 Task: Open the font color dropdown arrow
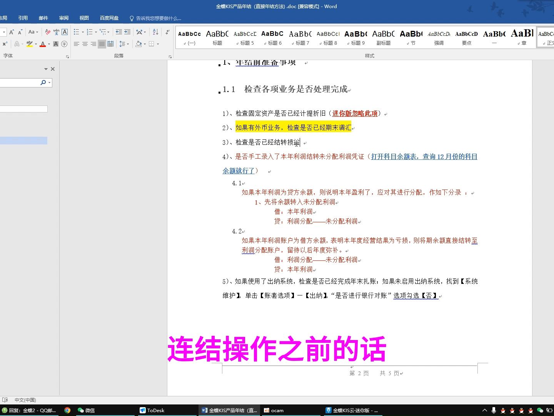(49, 44)
